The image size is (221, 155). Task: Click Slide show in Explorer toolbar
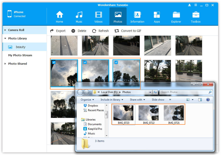[158, 100]
